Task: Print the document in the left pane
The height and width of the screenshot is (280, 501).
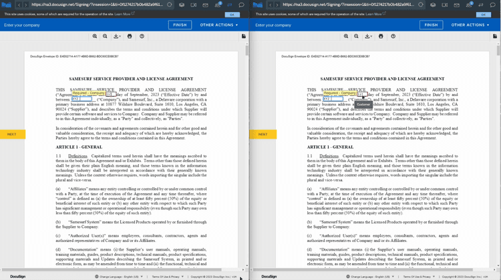Action: [x=130, y=37]
